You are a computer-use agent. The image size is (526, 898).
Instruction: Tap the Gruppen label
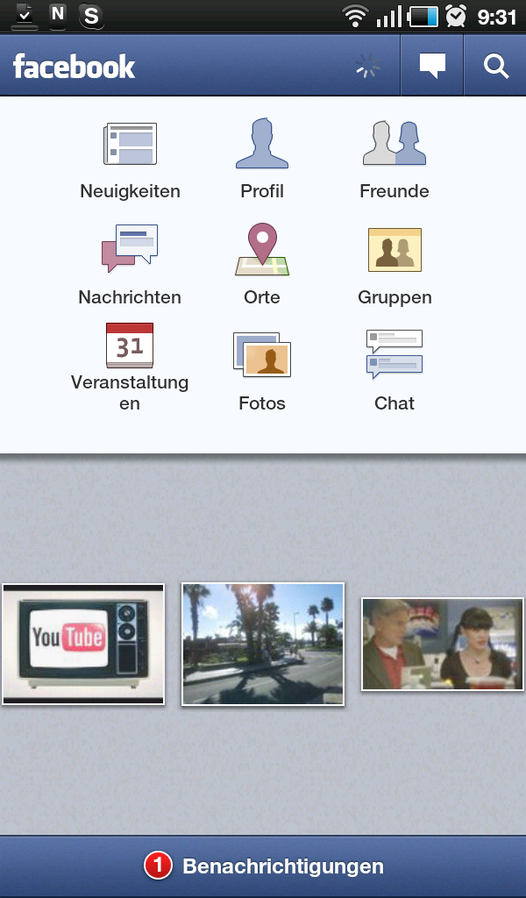394,297
